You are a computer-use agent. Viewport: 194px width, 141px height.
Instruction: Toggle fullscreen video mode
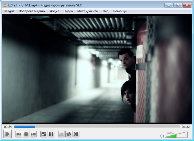(x=44, y=134)
